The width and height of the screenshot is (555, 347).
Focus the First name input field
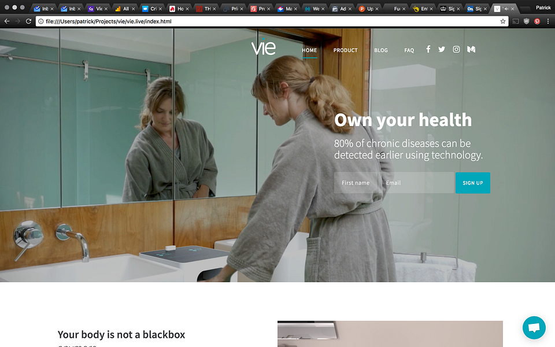(x=357, y=183)
